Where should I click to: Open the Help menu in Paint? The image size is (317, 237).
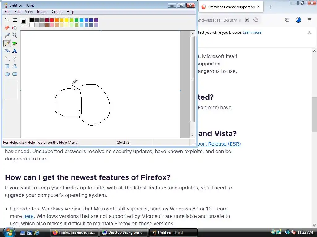[x=70, y=12]
